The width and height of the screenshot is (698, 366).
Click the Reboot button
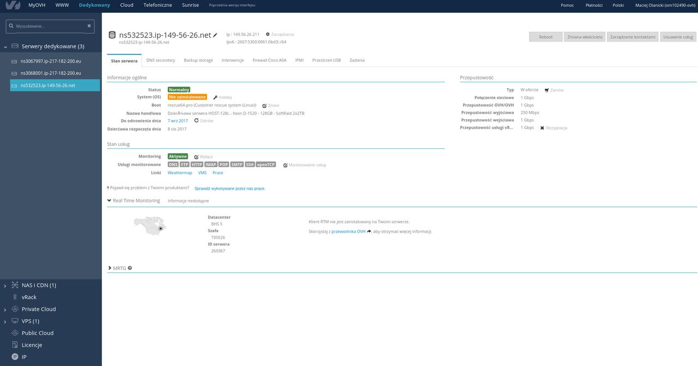point(546,37)
